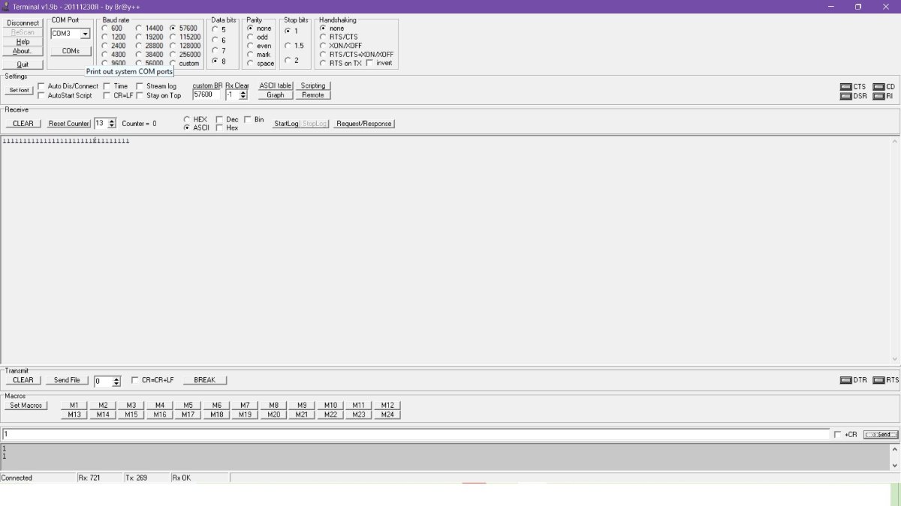
Task: Run macro M13
Action: pyautogui.click(x=74, y=414)
